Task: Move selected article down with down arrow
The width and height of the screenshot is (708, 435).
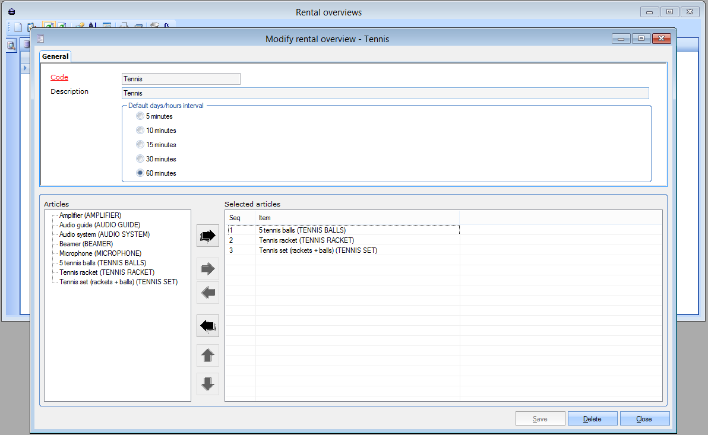Action: pos(208,384)
